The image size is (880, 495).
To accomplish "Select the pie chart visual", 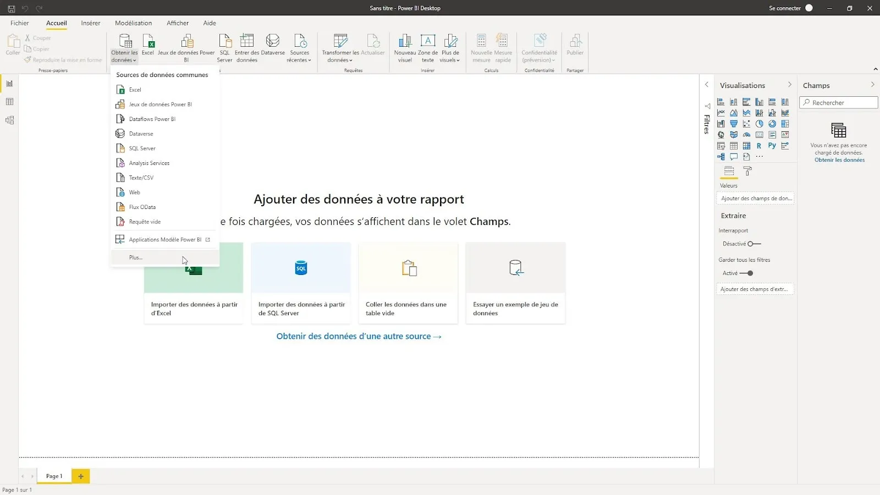I will [x=759, y=124].
